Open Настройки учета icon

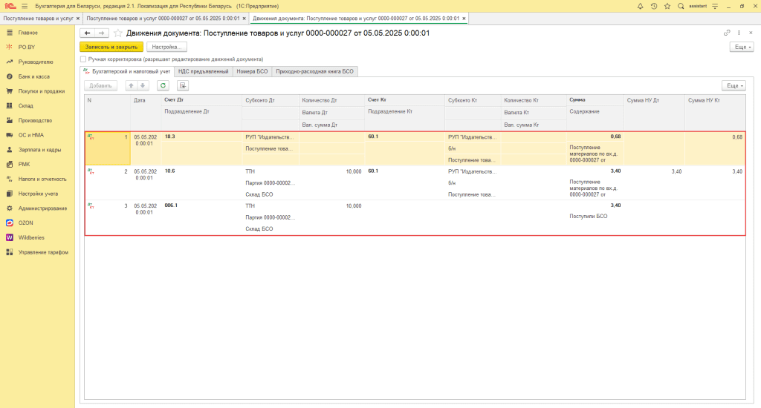coord(9,194)
